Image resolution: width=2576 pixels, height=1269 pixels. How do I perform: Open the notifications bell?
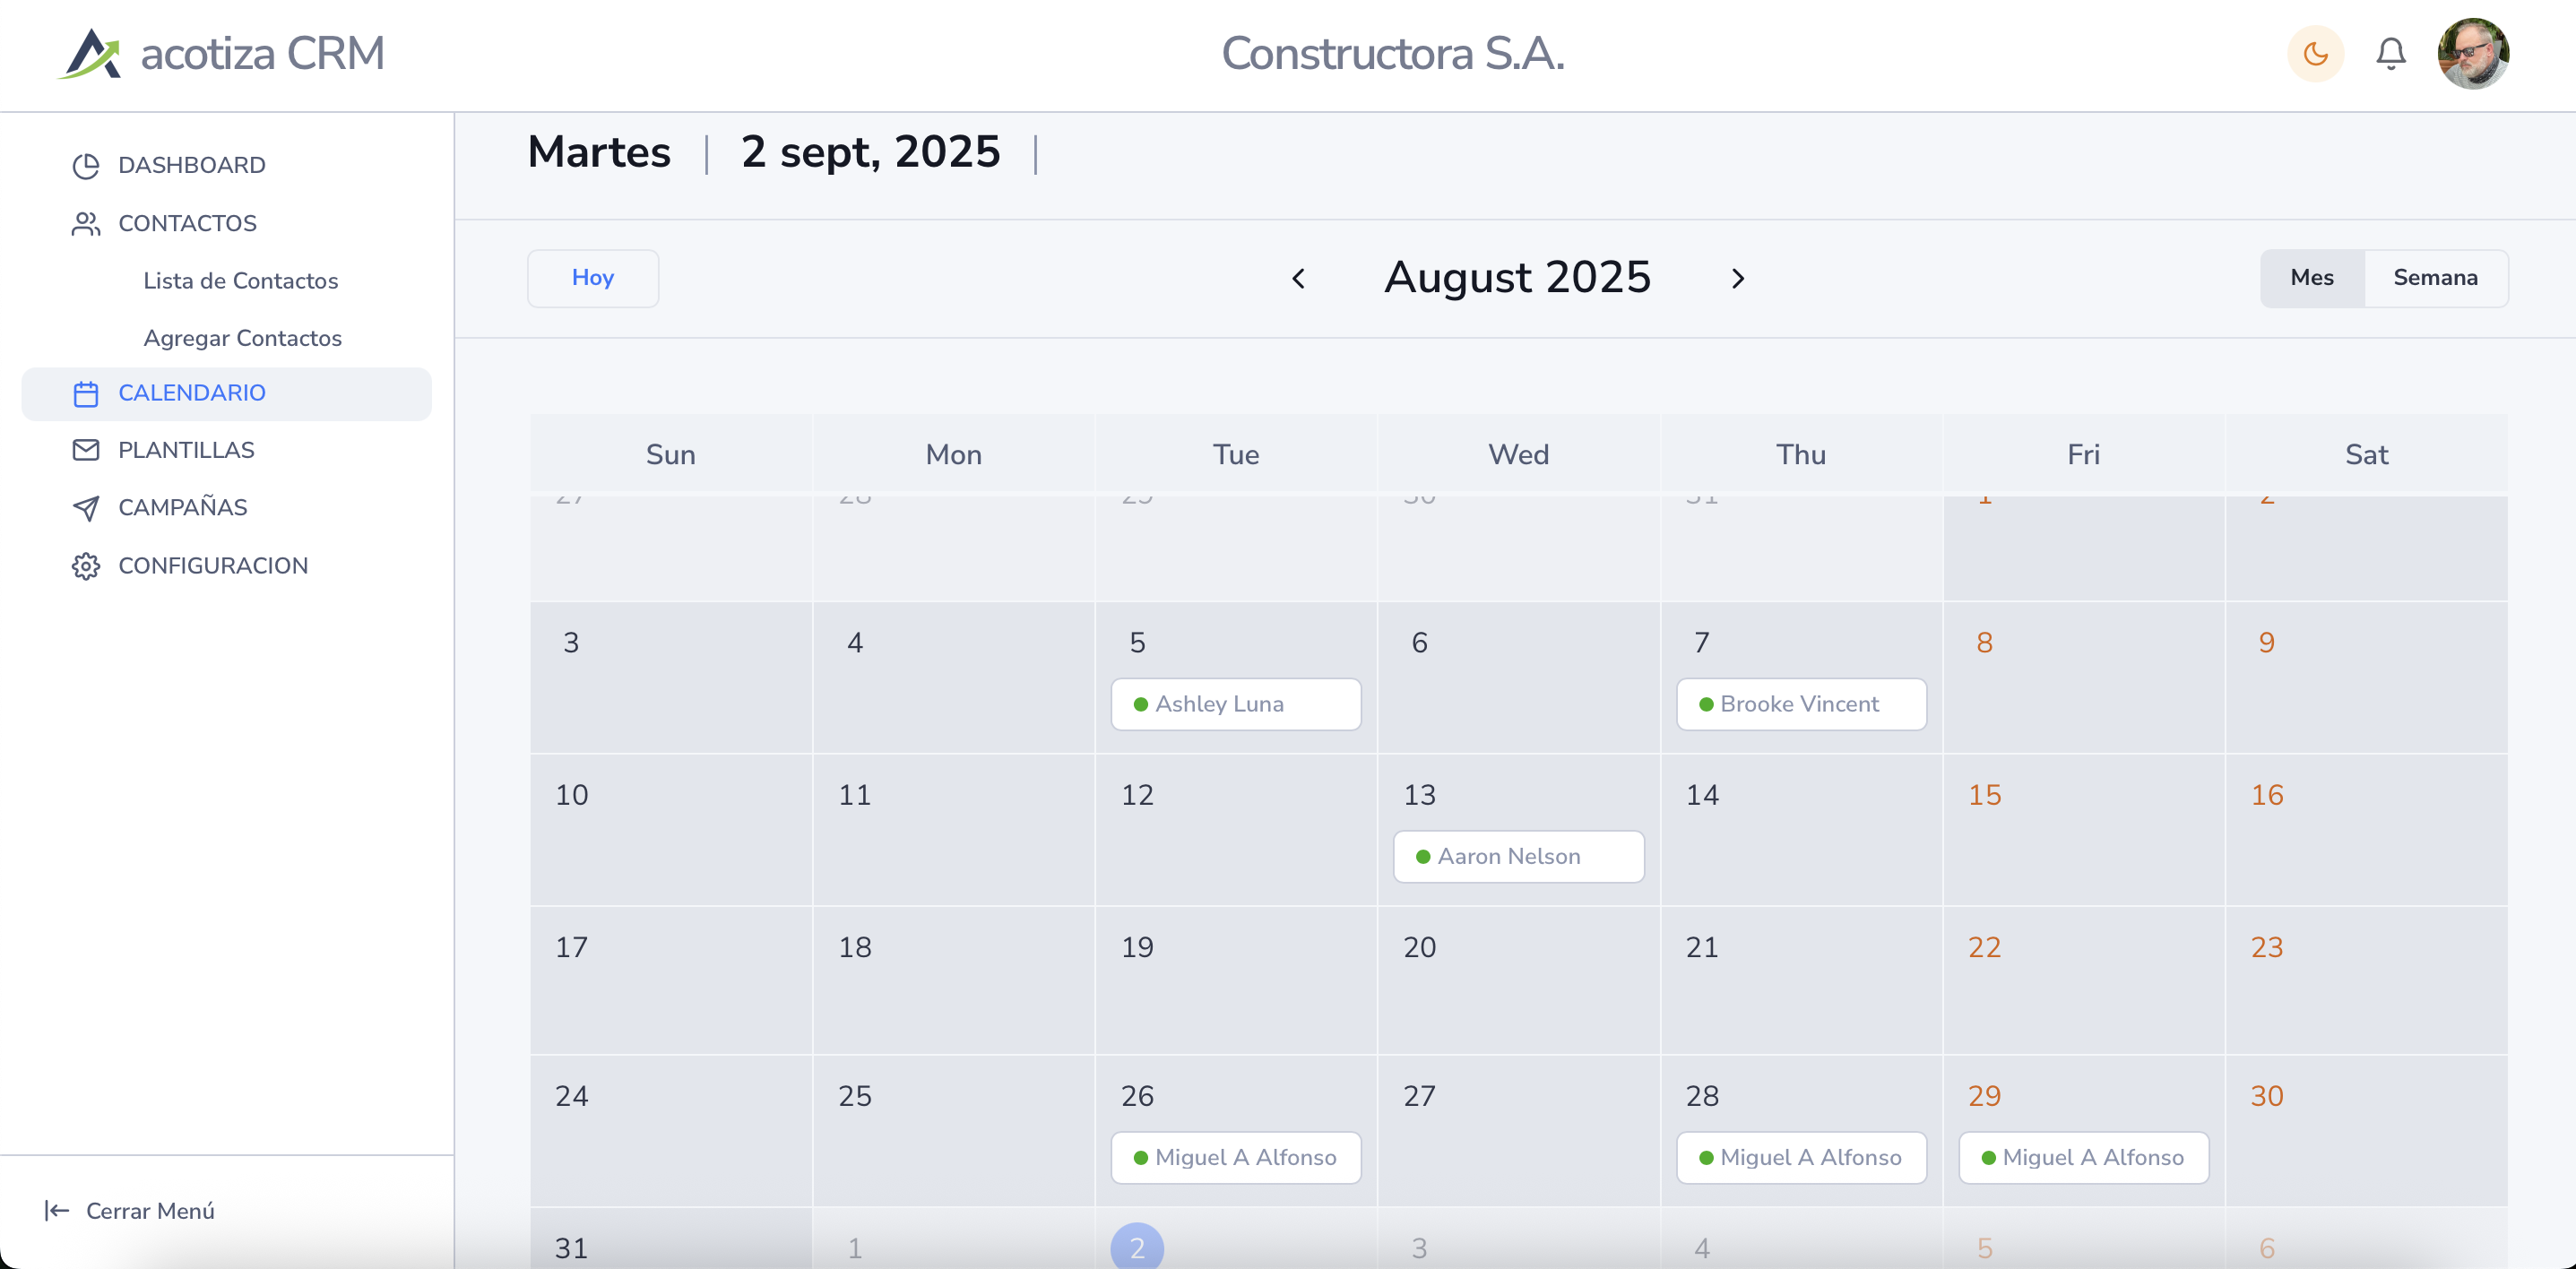click(2390, 54)
